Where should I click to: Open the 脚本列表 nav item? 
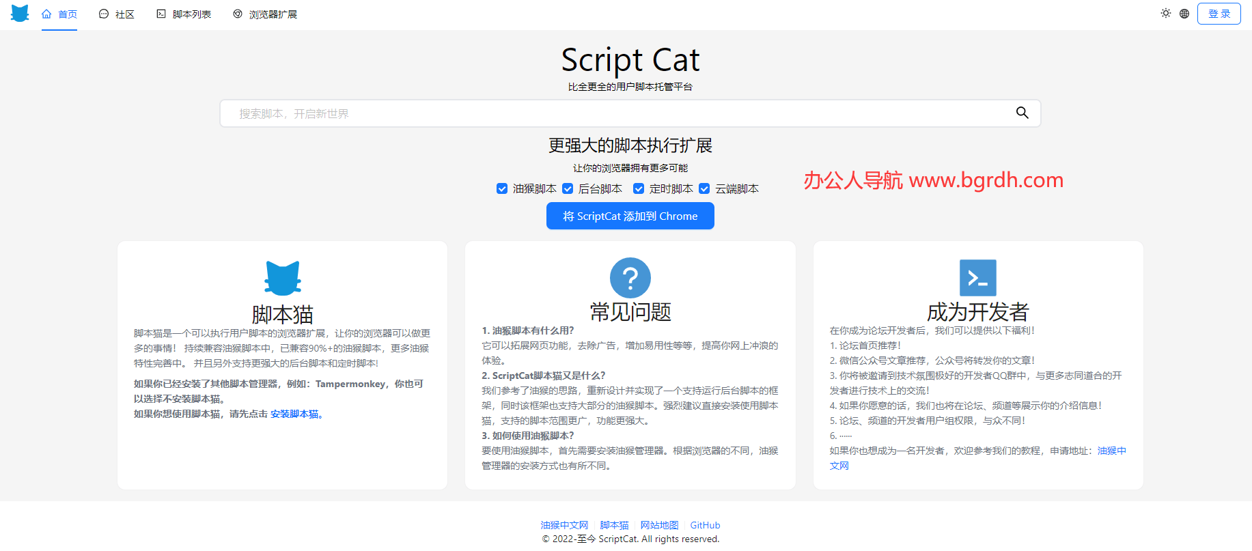pos(184,14)
